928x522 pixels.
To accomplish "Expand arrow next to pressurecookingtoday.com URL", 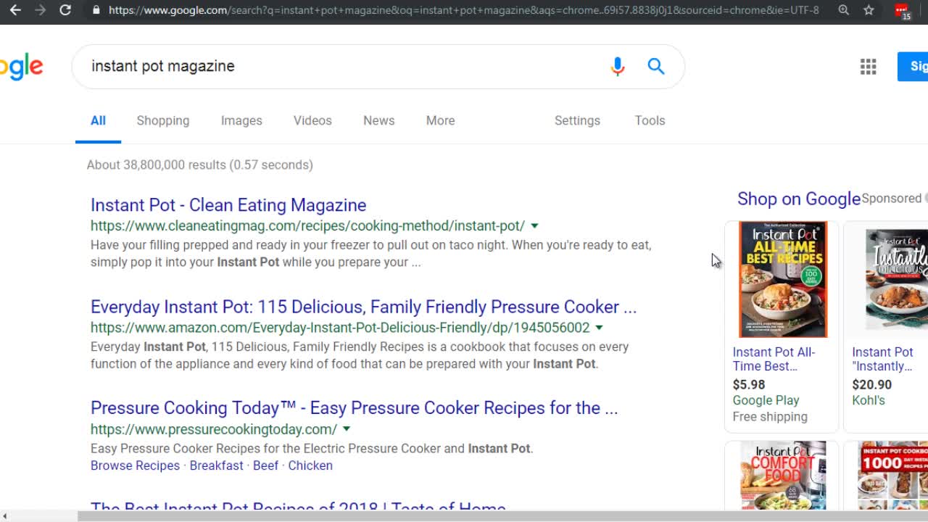I will (x=347, y=429).
